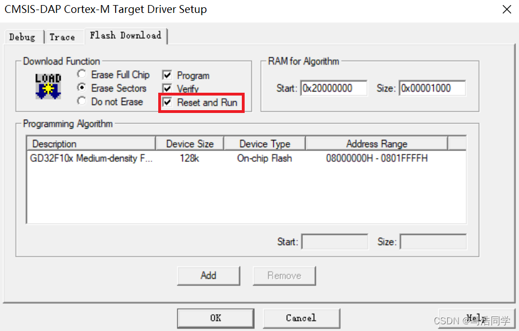Screen dimensions: 519x331
Task: Click the Address Range column header
Action: [376, 144]
